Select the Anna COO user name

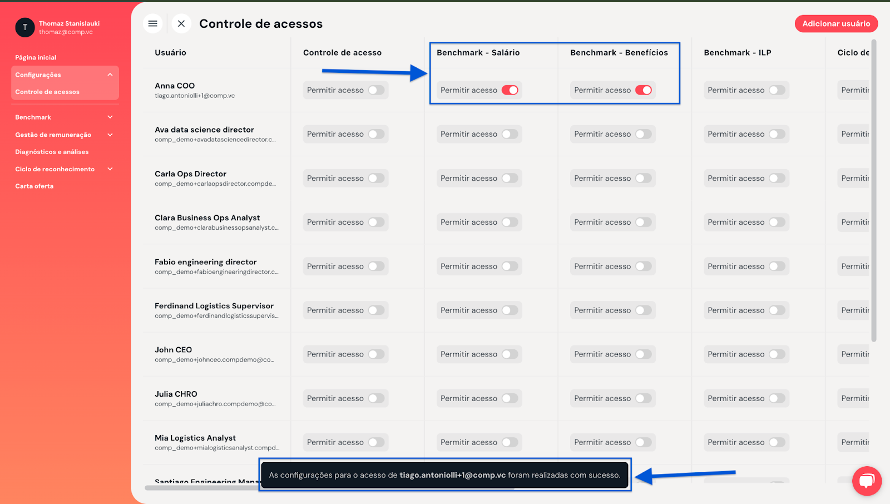(x=175, y=86)
